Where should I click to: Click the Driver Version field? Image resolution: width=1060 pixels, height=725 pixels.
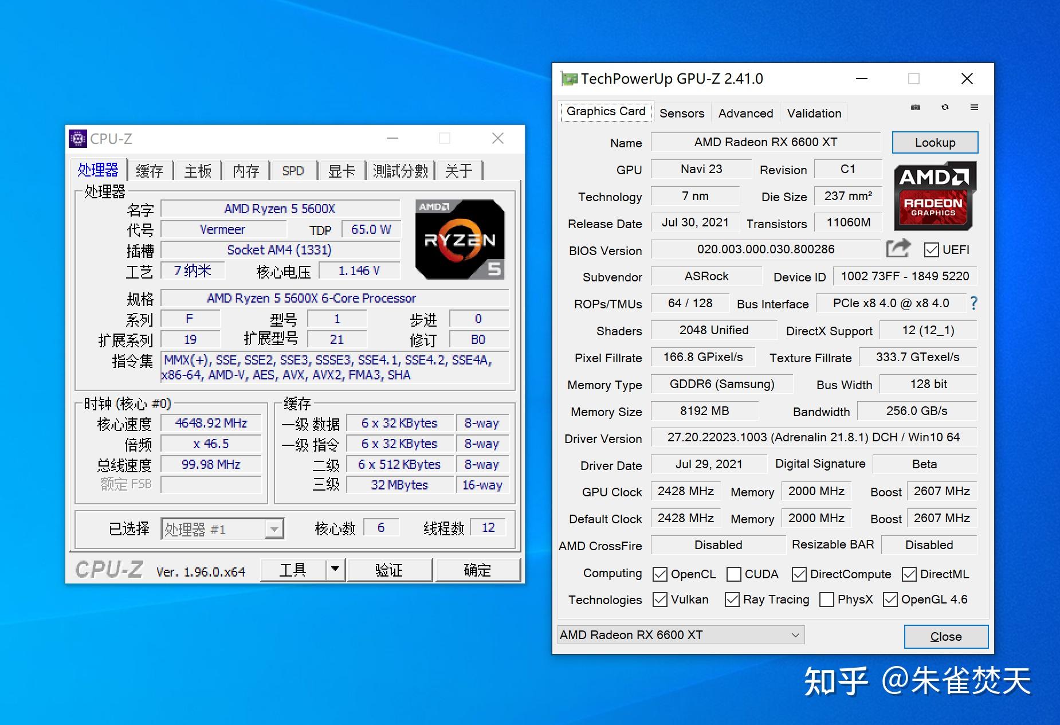click(x=814, y=437)
